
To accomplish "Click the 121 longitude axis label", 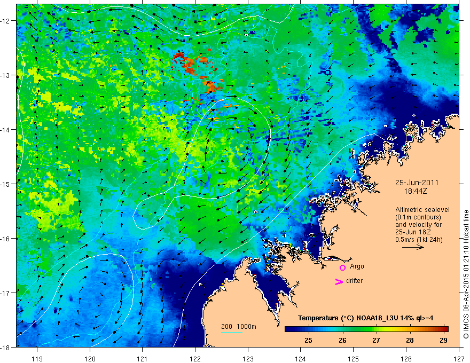I will 143,359.
